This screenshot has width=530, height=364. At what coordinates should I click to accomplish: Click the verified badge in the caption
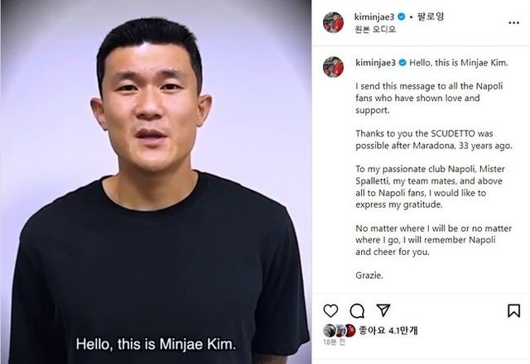click(402, 63)
